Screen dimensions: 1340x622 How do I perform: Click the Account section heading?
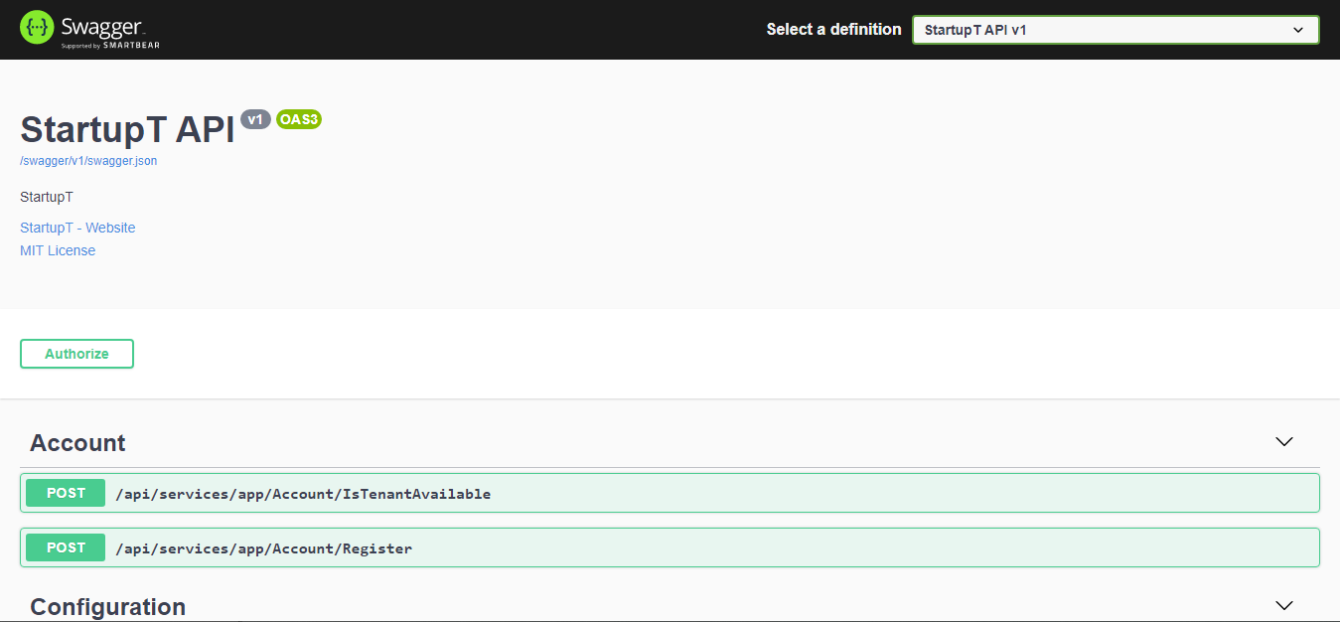77,443
